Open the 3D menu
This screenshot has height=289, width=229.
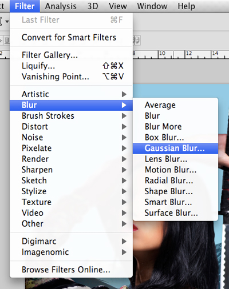click(93, 6)
